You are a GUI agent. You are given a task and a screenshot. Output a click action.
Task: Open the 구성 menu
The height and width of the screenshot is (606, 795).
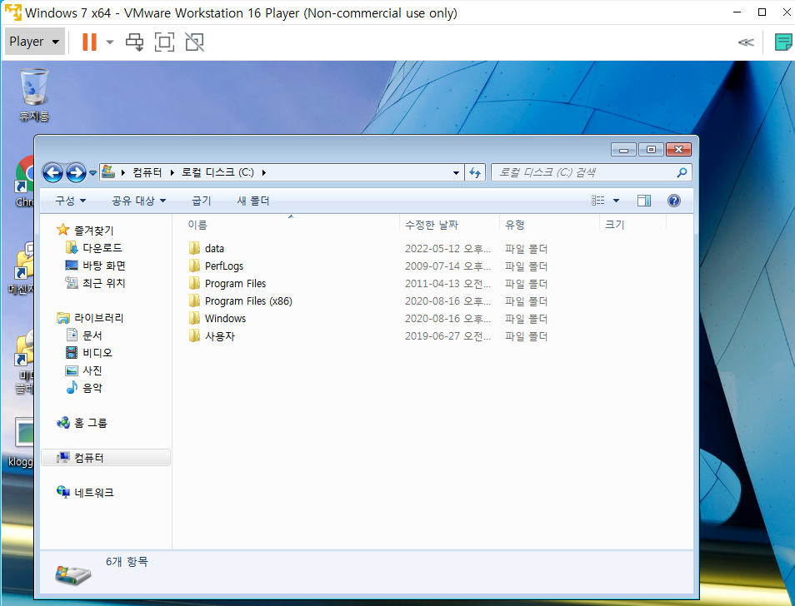coord(71,201)
